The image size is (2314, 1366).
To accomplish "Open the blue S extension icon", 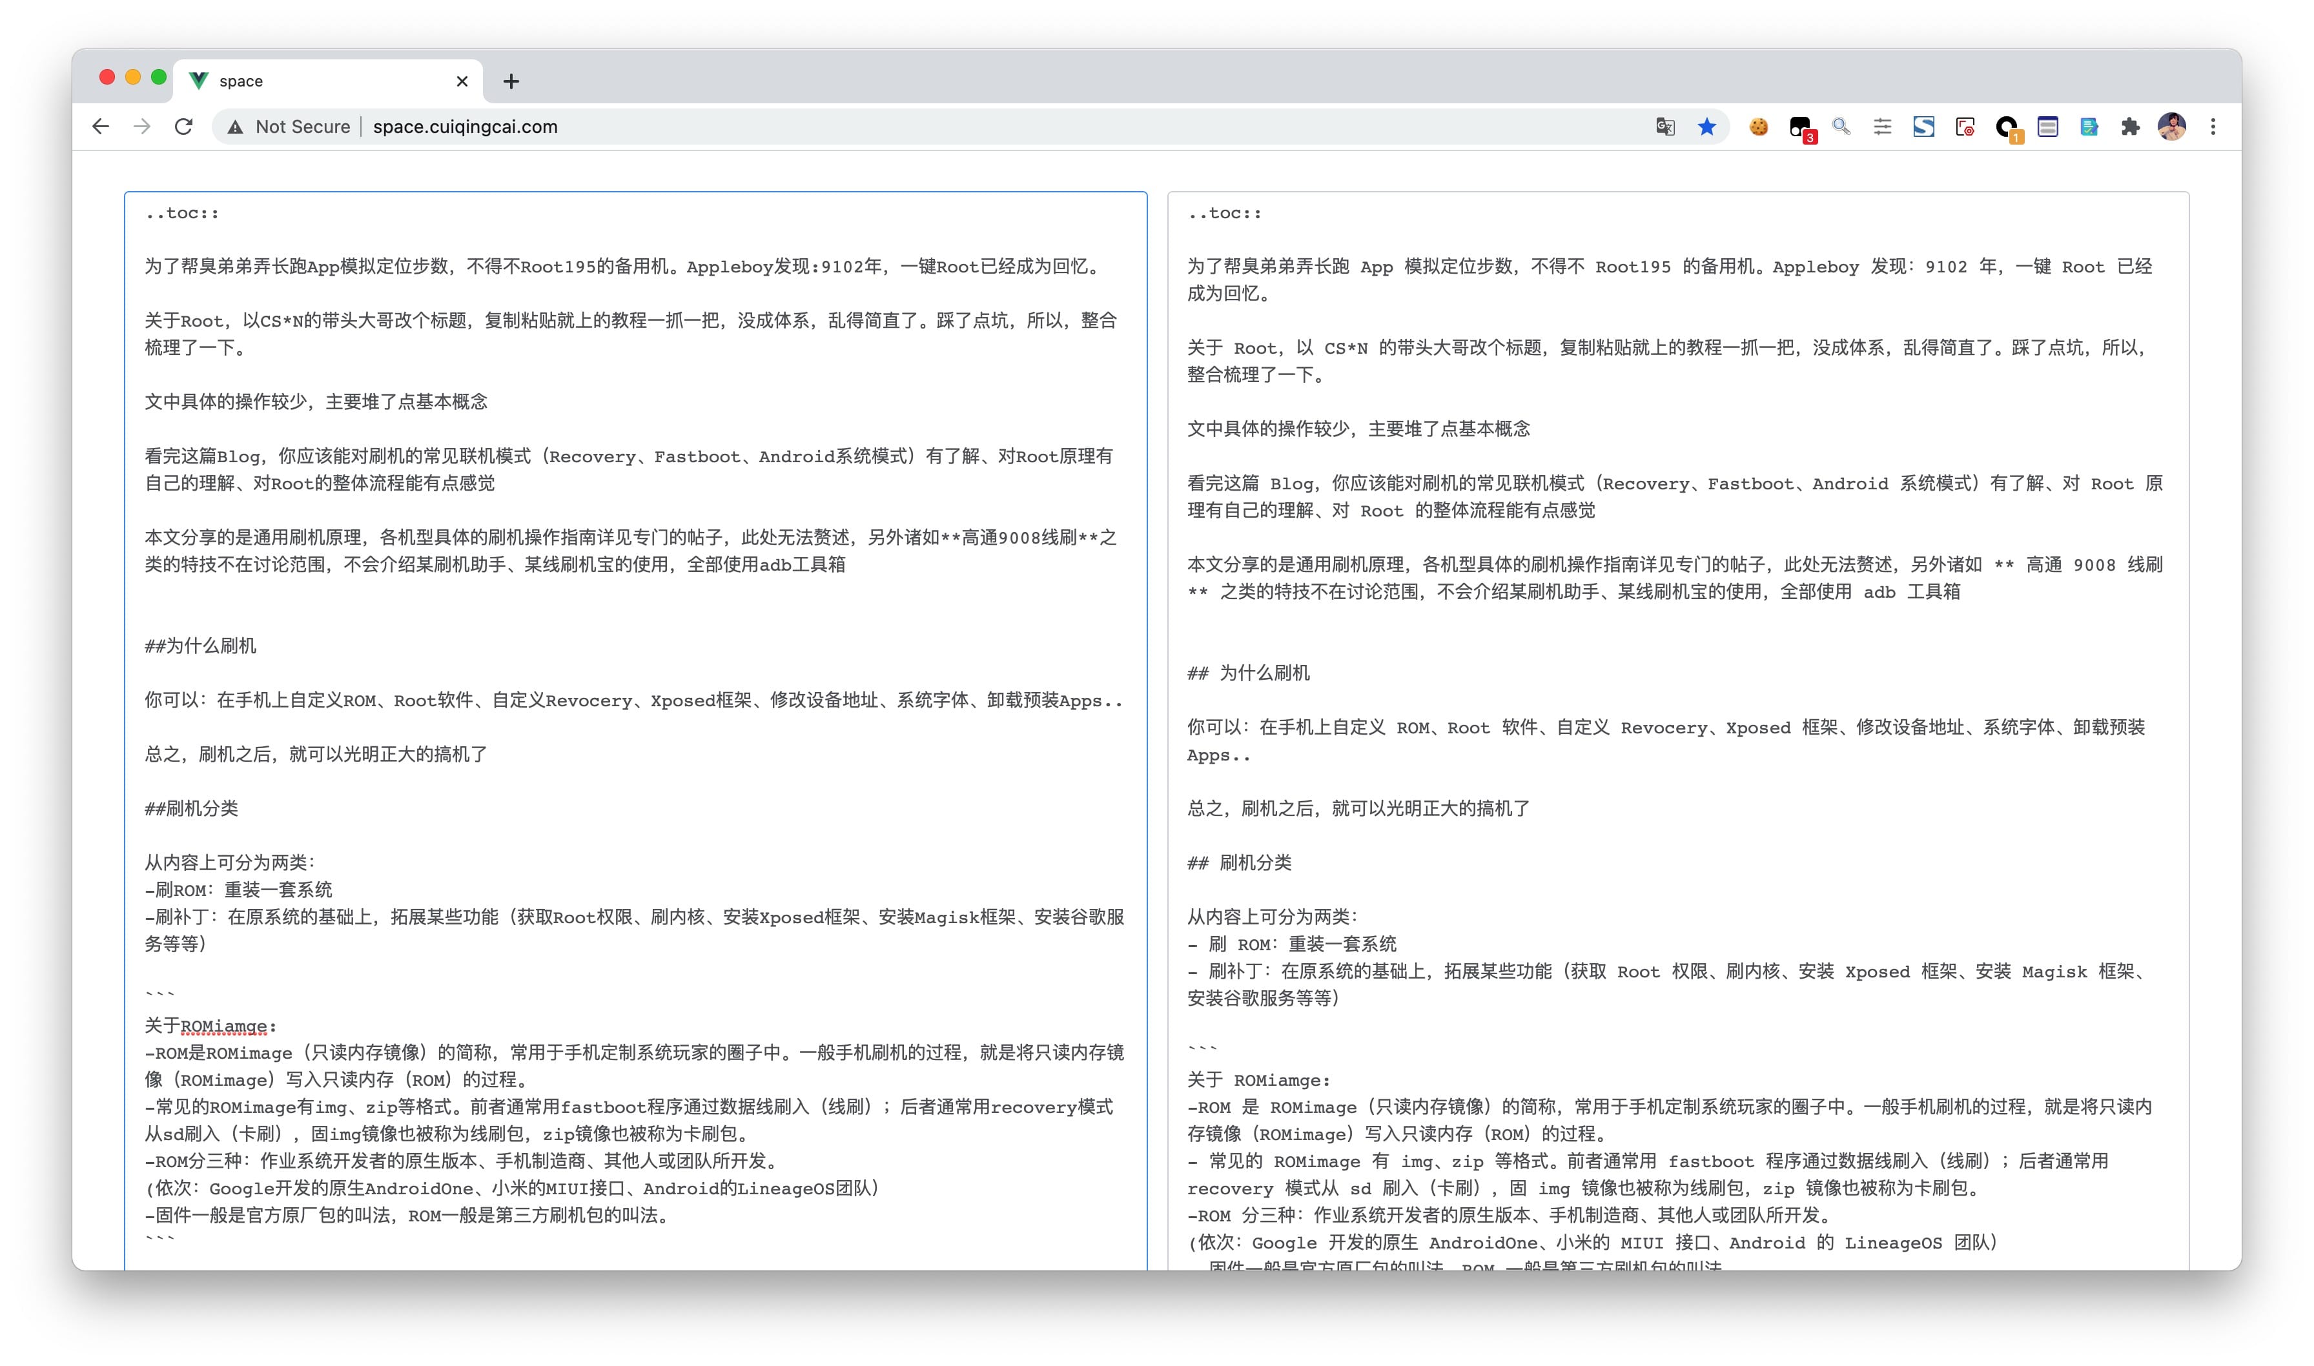I will coord(1924,127).
